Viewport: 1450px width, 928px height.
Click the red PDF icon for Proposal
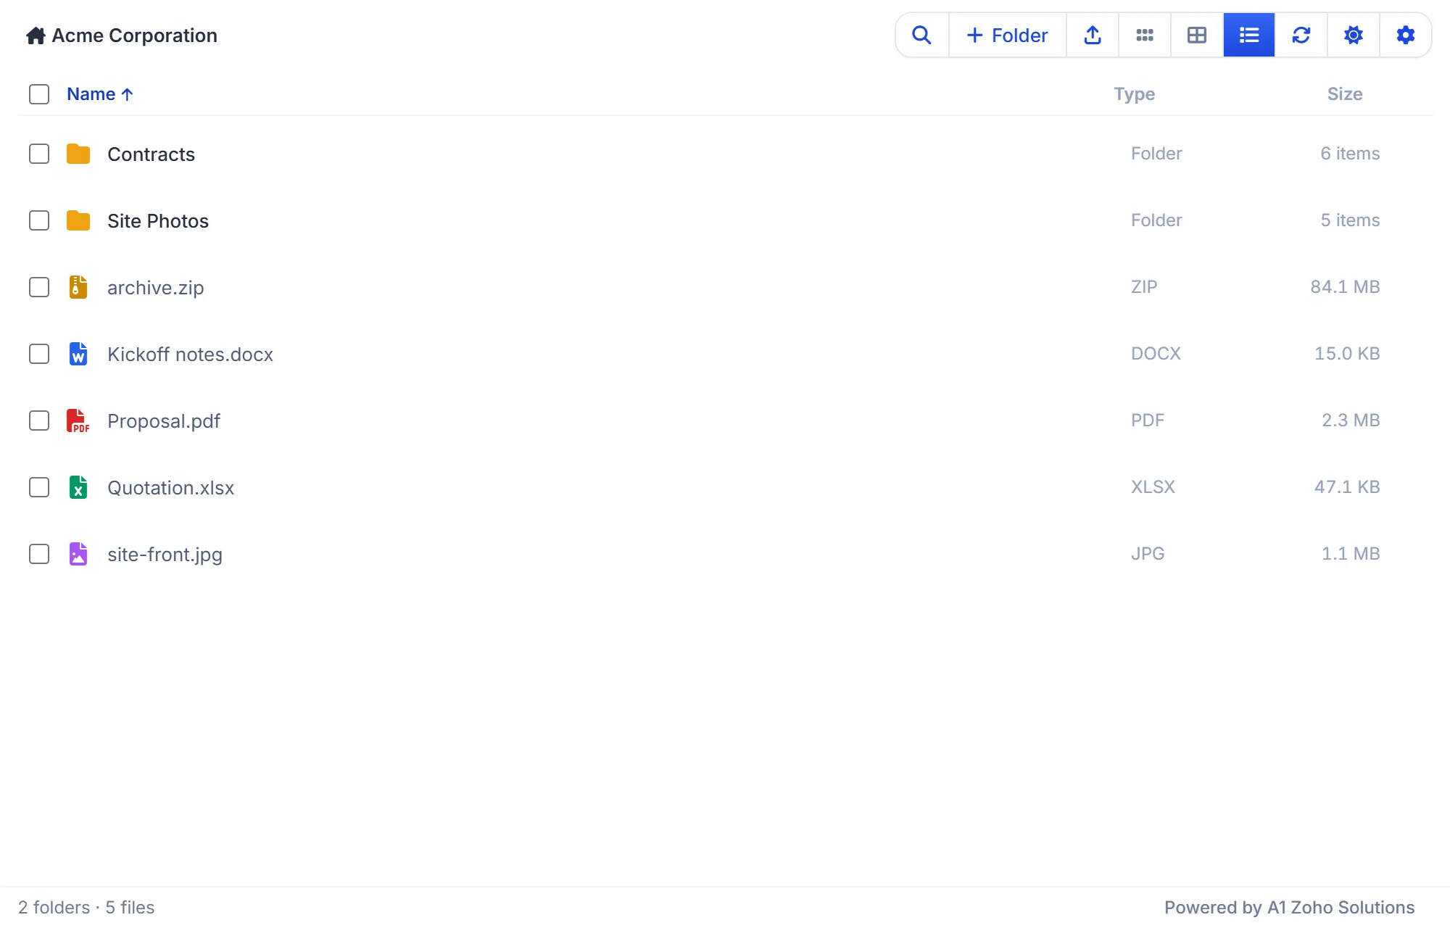click(x=78, y=420)
